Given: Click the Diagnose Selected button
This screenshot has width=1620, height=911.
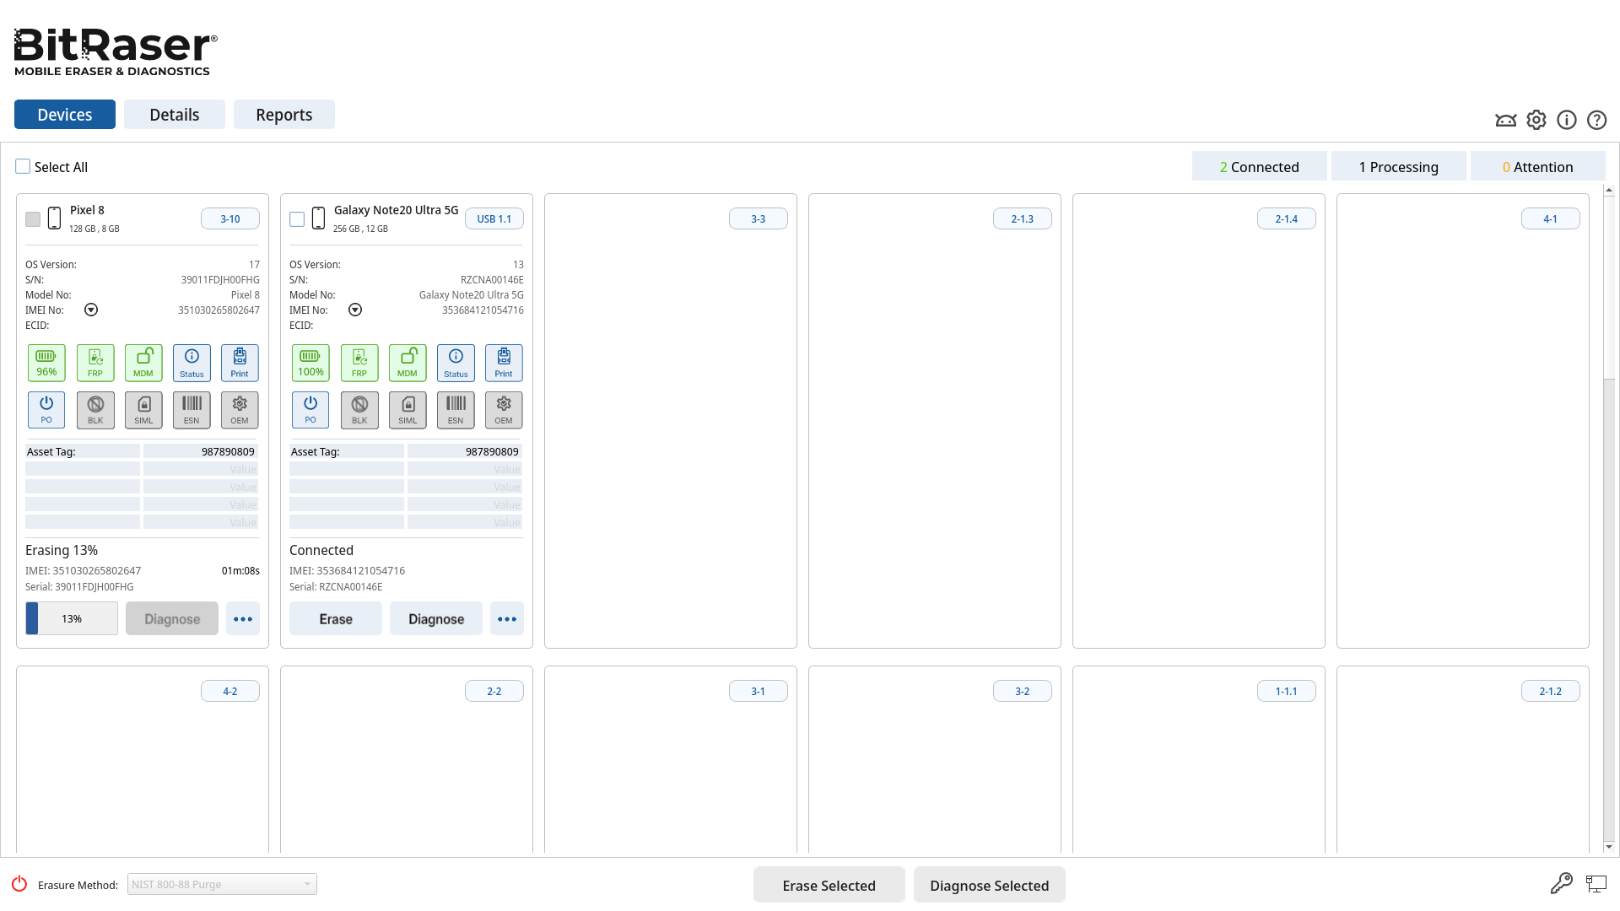Looking at the screenshot, I should tap(990, 885).
